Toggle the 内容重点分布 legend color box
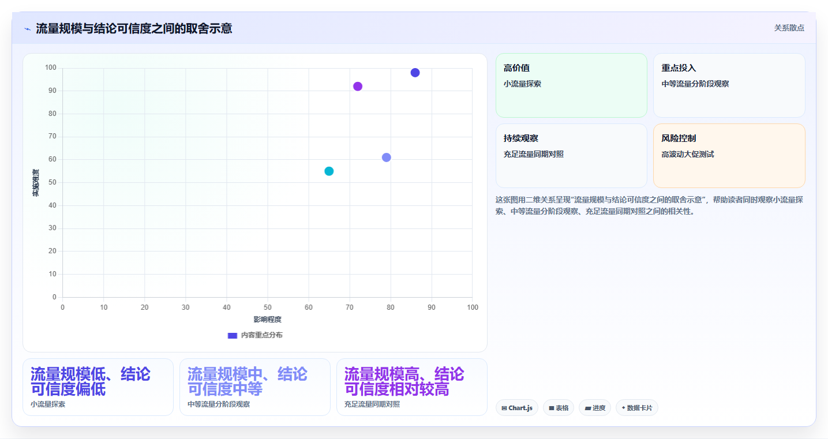The width and height of the screenshot is (828, 439). [233, 335]
